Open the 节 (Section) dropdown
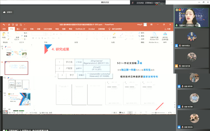This screenshot has height=131, width=210. 24,39
